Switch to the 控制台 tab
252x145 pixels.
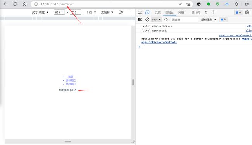pos(169,12)
